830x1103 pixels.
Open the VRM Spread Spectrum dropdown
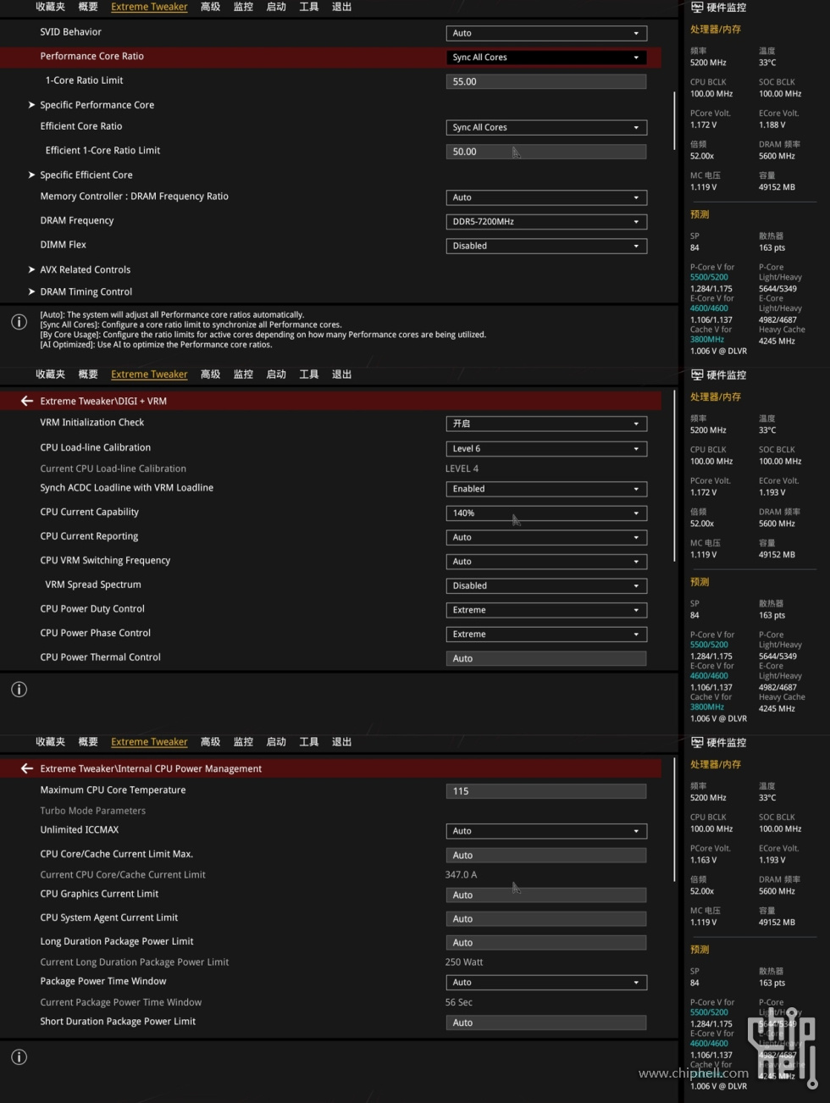coord(546,586)
